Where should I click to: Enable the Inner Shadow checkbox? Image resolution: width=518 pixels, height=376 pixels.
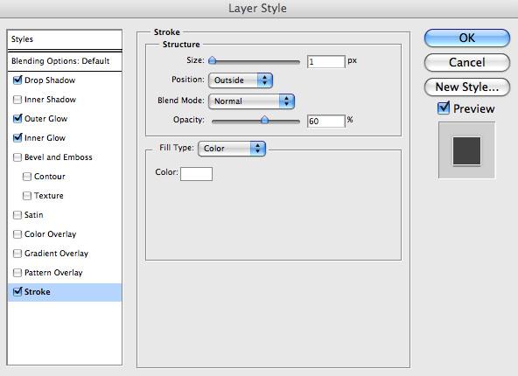17,100
